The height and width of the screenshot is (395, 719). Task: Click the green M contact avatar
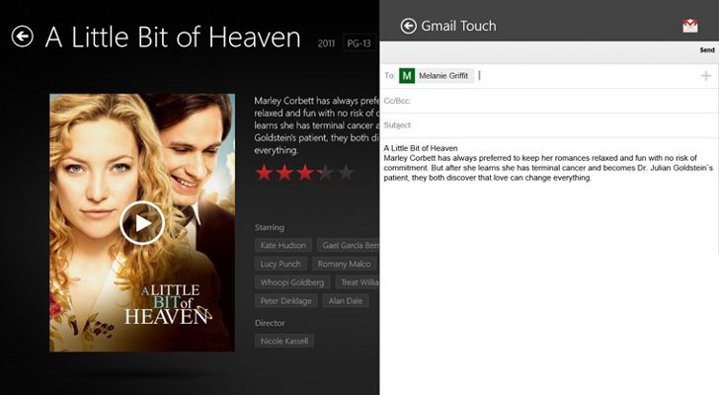(407, 76)
